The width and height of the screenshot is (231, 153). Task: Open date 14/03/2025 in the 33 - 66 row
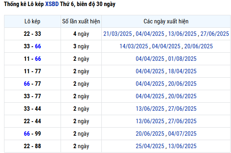coord(134,46)
